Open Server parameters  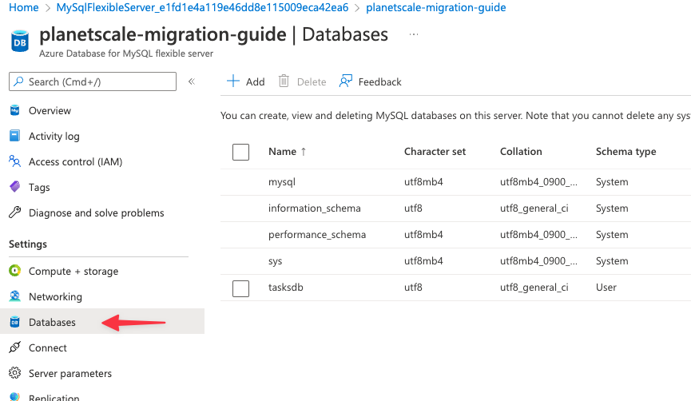point(70,373)
